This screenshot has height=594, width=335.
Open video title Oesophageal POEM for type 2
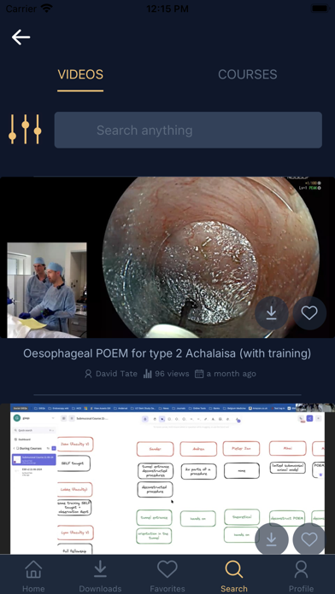[x=167, y=353]
